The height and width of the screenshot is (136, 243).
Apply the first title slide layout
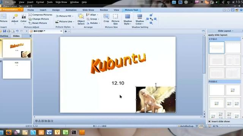click(217, 48)
